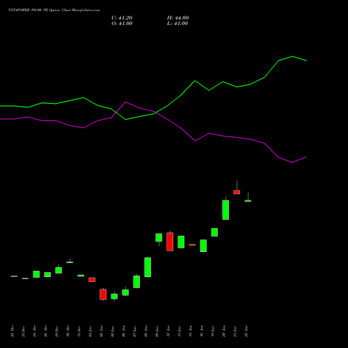Viewport: 348px width, 348px height.
Task: Click the last candlestick for 22 Jan
Action: click(248, 200)
